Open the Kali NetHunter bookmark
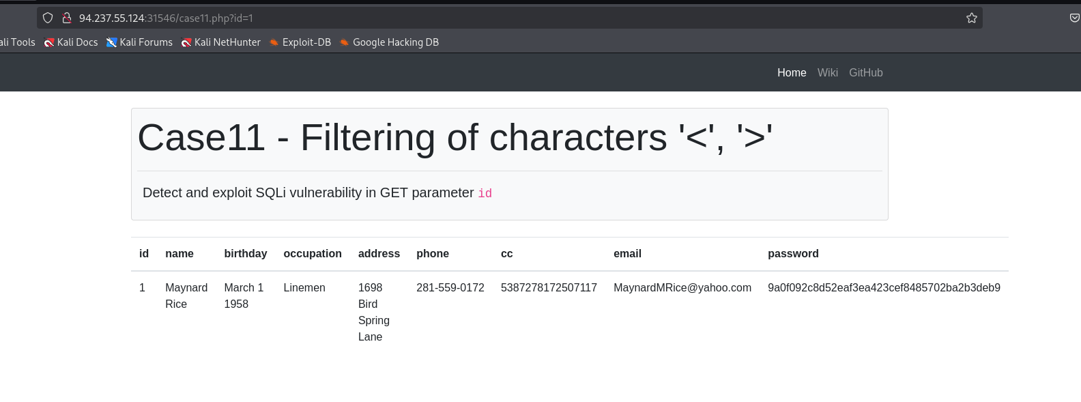The image size is (1081, 402). [221, 42]
